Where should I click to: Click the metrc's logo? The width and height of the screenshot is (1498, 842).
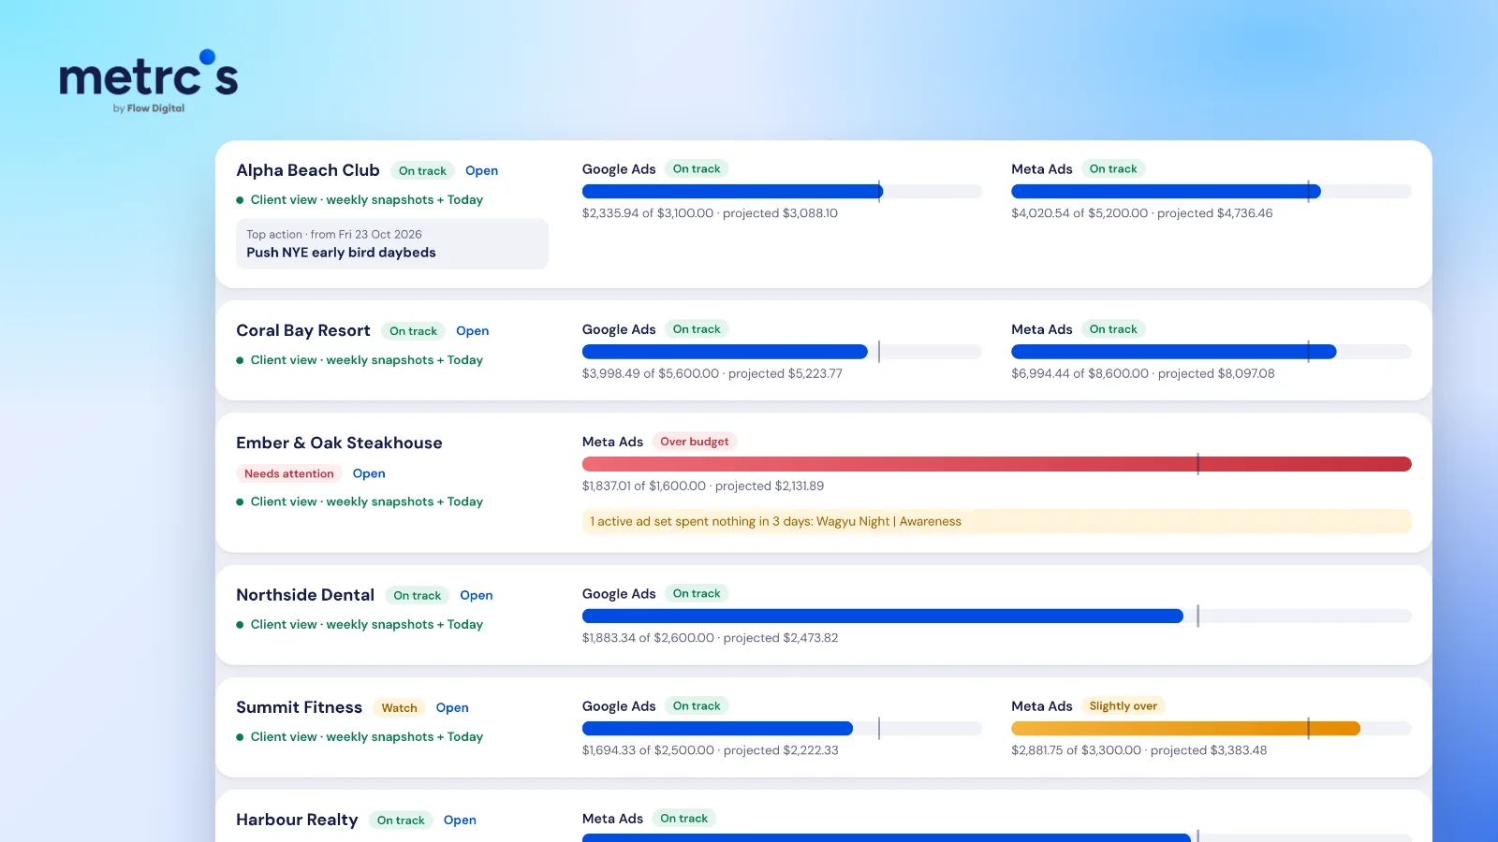pyautogui.click(x=149, y=81)
